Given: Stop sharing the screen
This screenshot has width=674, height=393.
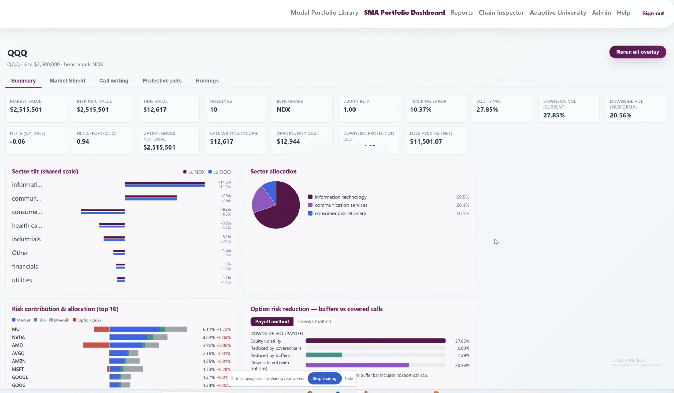Looking at the screenshot, I should click(x=324, y=378).
